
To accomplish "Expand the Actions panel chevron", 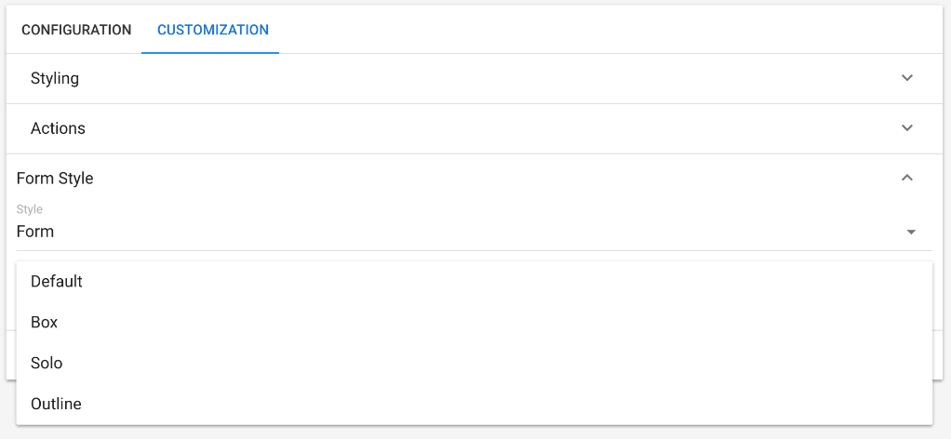I will [907, 128].
